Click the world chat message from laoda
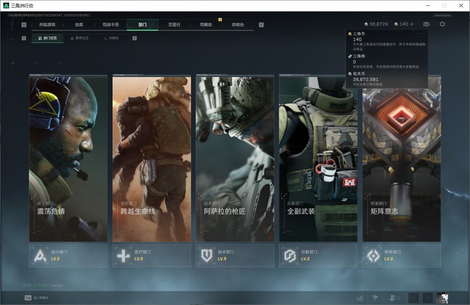This screenshot has width=470, height=305. [42, 285]
